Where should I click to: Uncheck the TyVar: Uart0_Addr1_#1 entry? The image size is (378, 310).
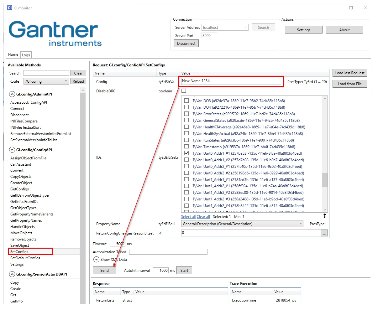[x=186, y=153]
